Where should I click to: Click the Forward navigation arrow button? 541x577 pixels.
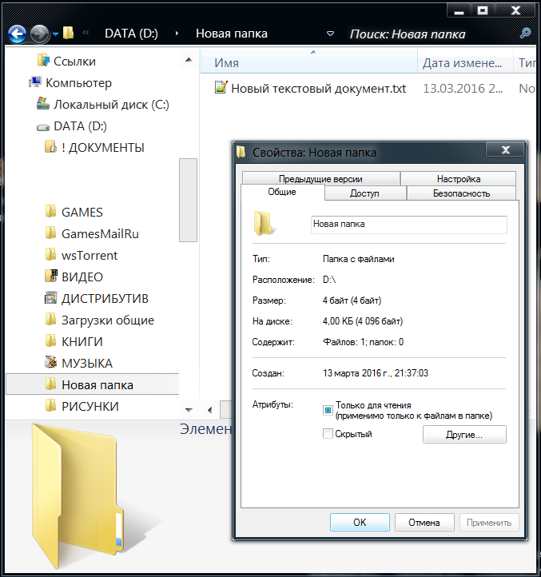39,34
